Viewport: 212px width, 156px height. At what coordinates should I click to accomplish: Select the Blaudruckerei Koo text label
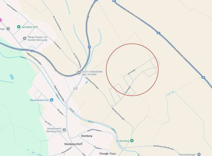pos(39,100)
